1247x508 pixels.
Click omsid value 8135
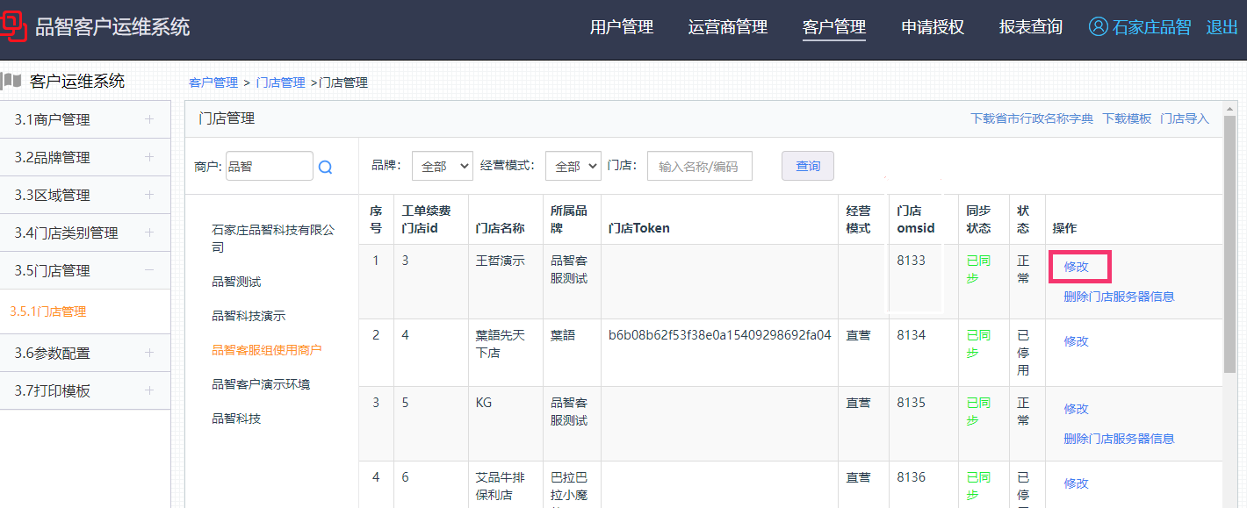point(911,403)
